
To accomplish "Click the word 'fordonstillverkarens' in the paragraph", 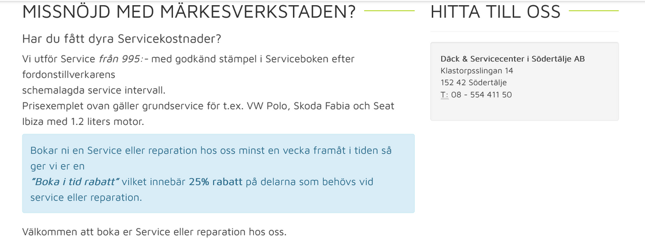I will [x=69, y=74].
